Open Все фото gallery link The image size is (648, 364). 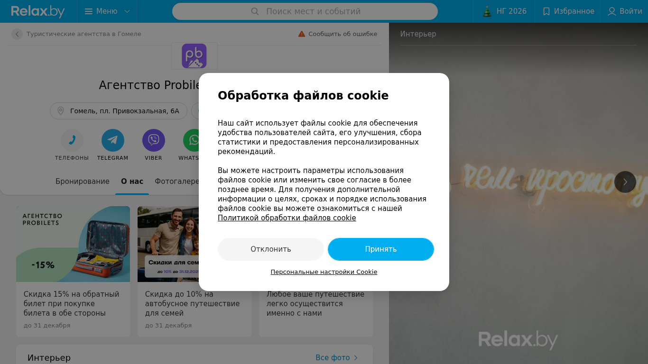pos(336,358)
